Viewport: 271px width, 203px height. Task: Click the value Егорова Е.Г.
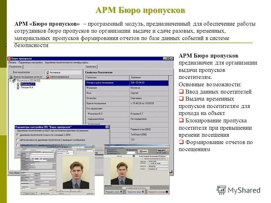(x=137, y=114)
